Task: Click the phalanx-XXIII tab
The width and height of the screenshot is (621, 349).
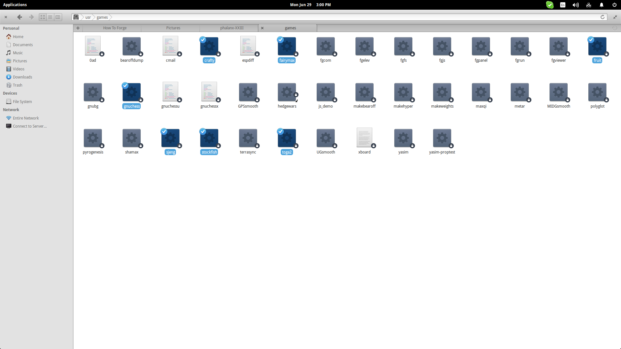Action: pos(231,28)
